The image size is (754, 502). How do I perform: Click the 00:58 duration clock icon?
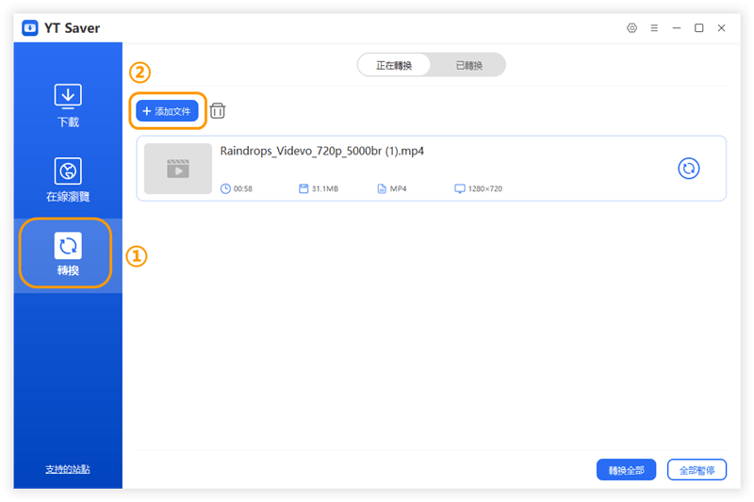(225, 188)
